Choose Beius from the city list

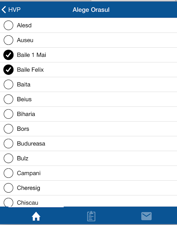[24, 99]
